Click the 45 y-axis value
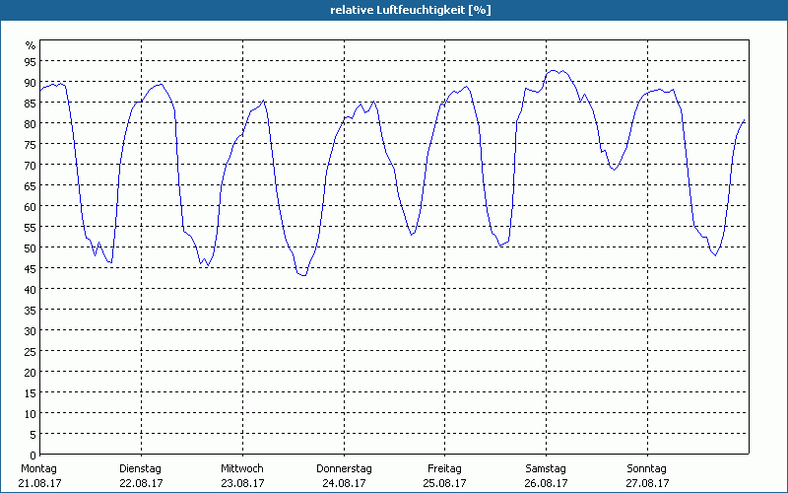This screenshot has height=493, width=788. (31, 268)
